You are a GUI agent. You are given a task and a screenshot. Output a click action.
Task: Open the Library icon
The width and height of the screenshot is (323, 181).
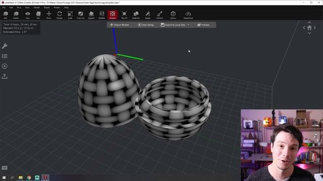coord(173,15)
